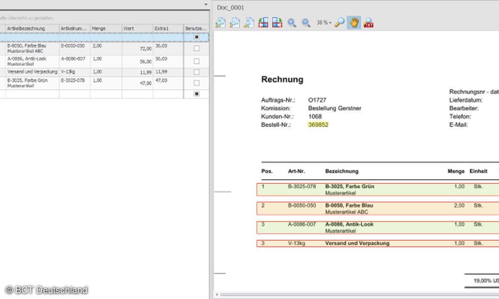This screenshot has width=499, height=299.
Task: Click the third page-fit zoom icon
Action: 249,23
